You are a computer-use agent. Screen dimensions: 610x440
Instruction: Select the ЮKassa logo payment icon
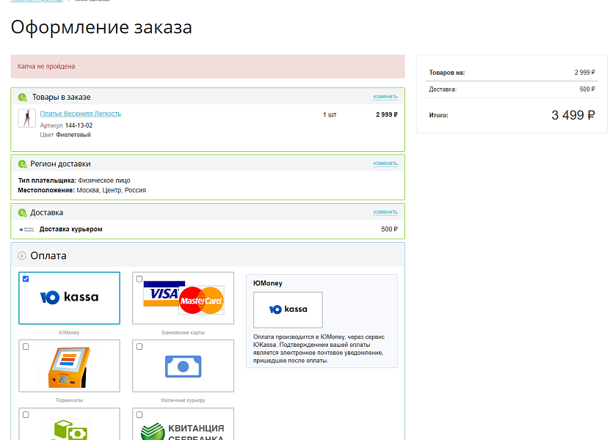(x=69, y=298)
